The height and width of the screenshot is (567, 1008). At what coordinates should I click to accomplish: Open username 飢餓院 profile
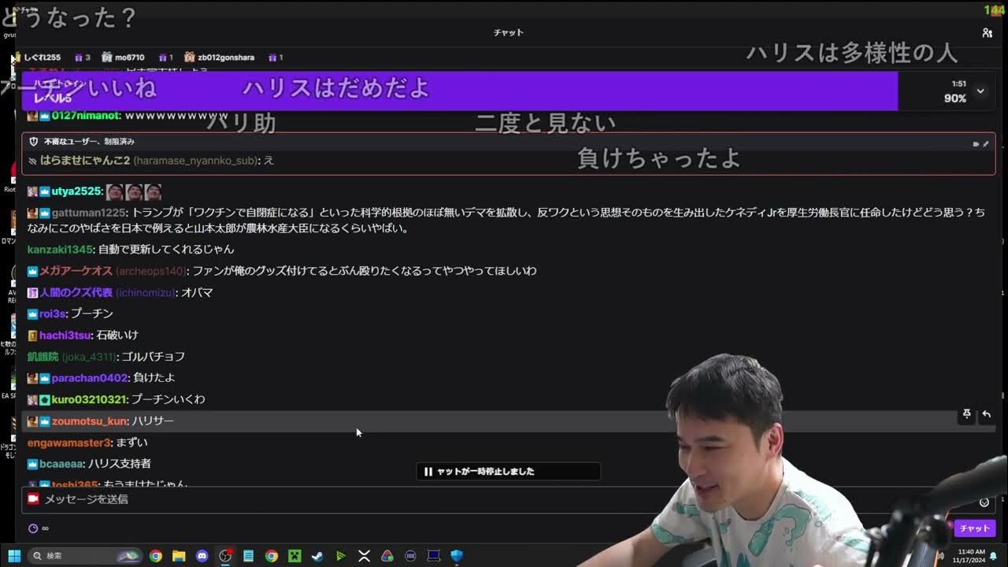click(x=43, y=357)
